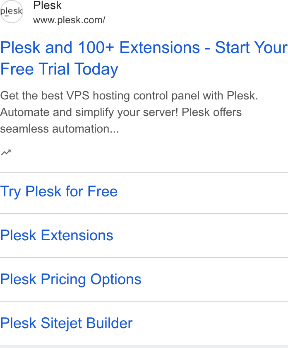
Task: Click 'Start Your' at headline's first line end
Action: tap(251, 48)
